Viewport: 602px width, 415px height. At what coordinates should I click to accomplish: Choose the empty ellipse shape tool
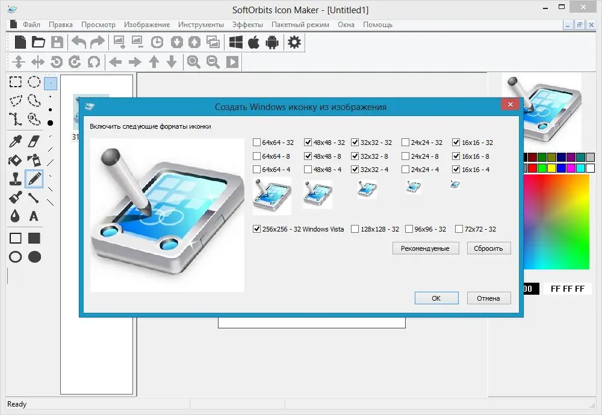(x=16, y=257)
